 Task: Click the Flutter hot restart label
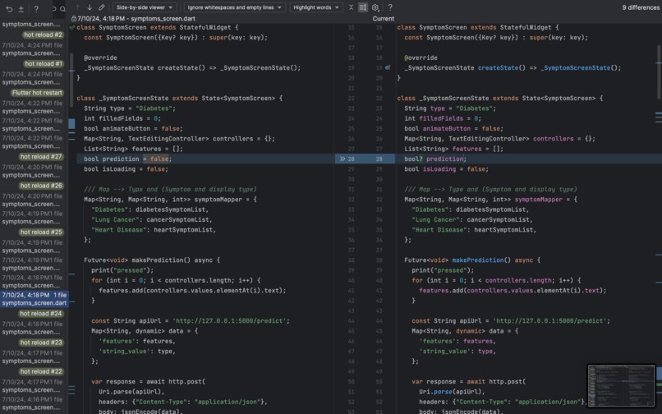(37, 93)
